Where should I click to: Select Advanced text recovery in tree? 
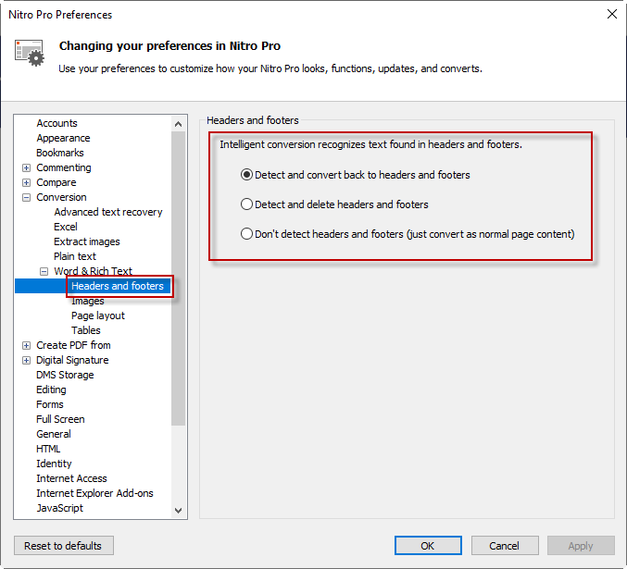pyautogui.click(x=107, y=212)
